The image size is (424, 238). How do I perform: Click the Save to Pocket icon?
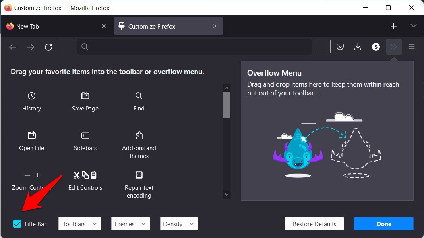coord(340,47)
